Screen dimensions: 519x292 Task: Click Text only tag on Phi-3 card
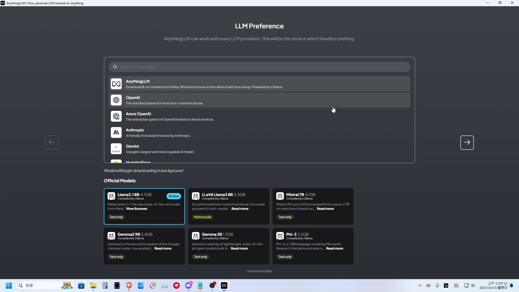pyautogui.click(x=285, y=257)
